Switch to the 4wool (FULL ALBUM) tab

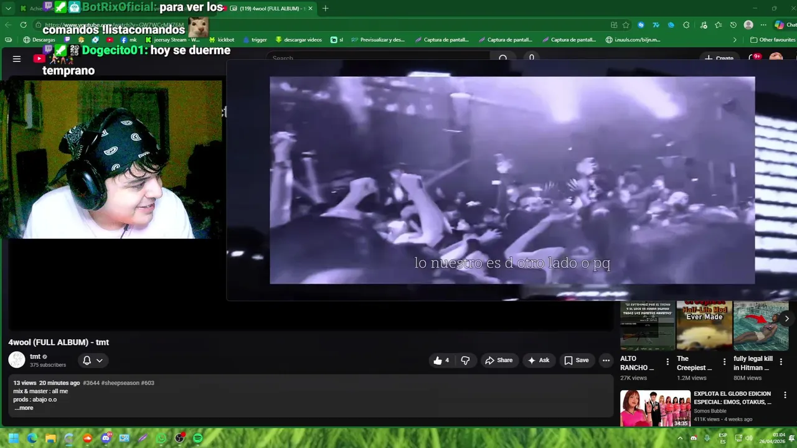click(x=271, y=8)
